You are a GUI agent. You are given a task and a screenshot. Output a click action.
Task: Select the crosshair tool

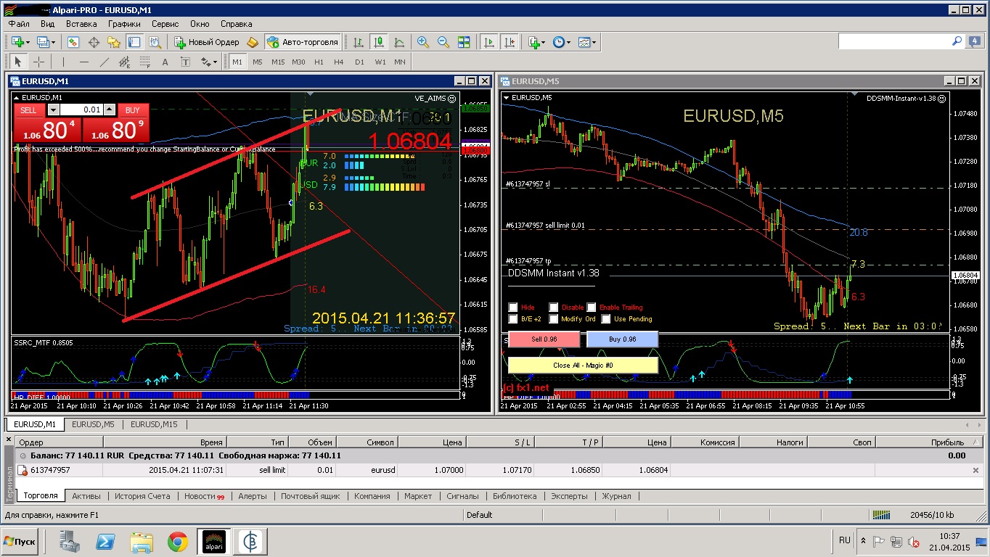point(38,62)
